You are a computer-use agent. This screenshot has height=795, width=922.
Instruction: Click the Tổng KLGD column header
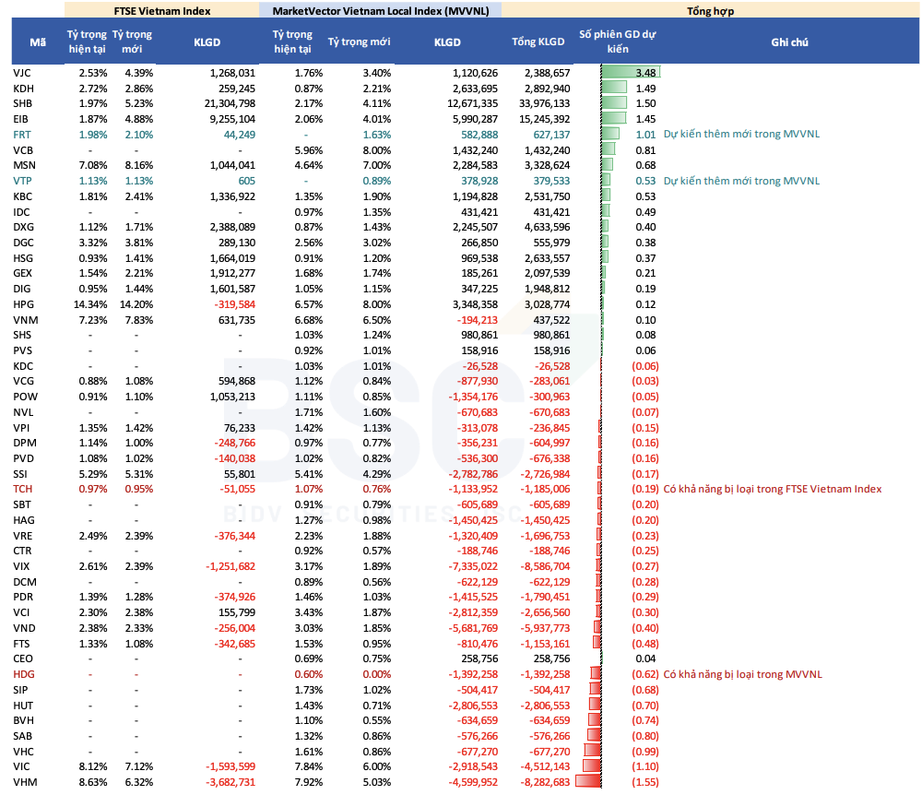538,42
